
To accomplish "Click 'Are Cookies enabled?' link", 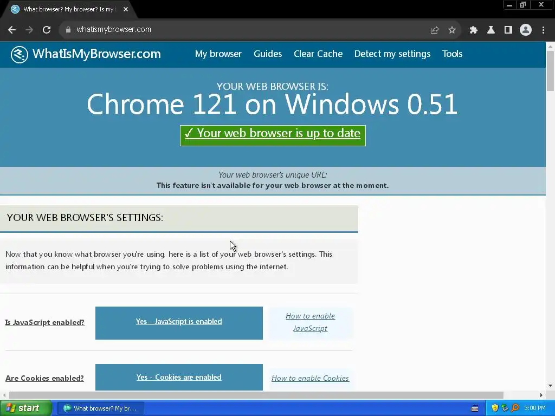I will [44, 378].
